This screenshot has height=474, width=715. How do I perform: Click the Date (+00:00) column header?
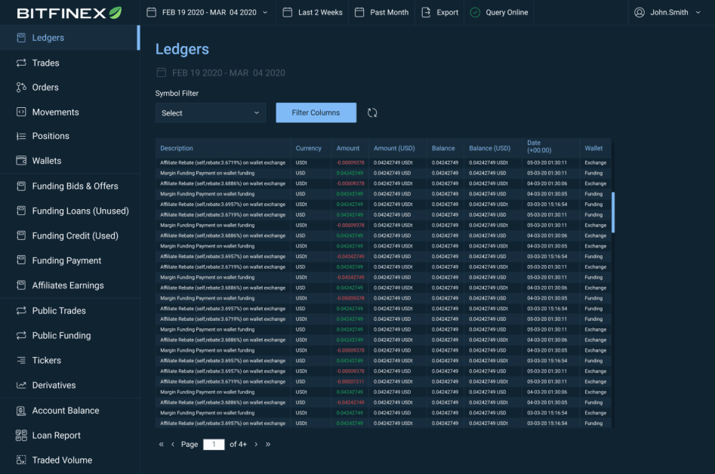coord(539,146)
